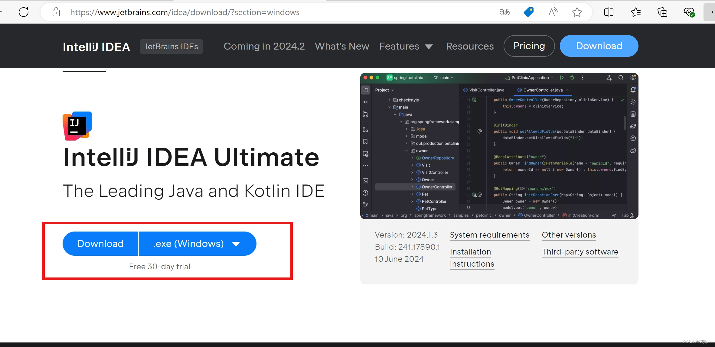
Task: Toggle the favorites star for this page
Action: 576,12
